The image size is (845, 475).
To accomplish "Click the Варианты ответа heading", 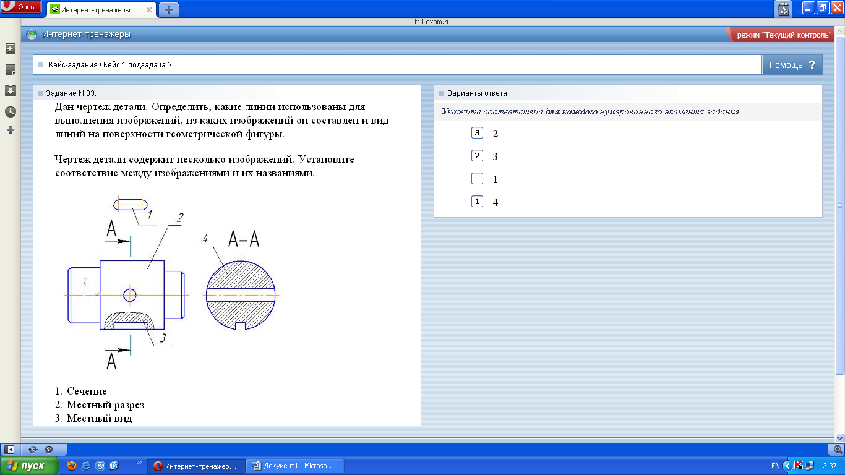I will pos(478,93).
